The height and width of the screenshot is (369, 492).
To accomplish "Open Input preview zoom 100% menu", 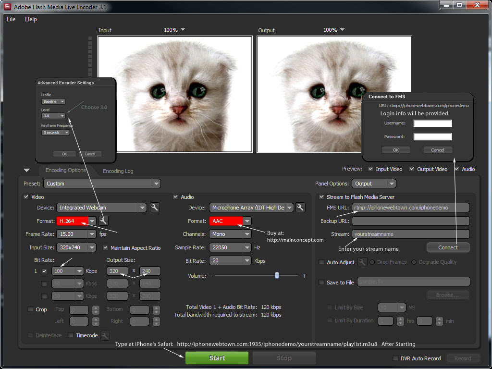I will click(174, 30).
